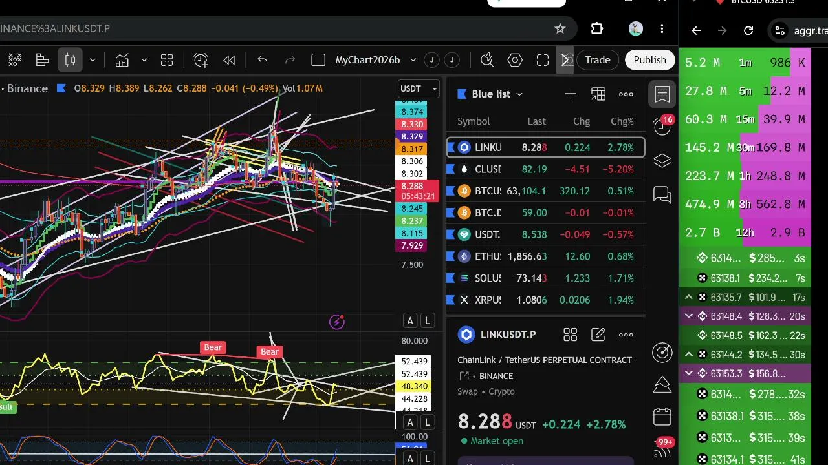
Task: Toggle auto scale A on the RSI pane
Action: (x=409, y=423)
